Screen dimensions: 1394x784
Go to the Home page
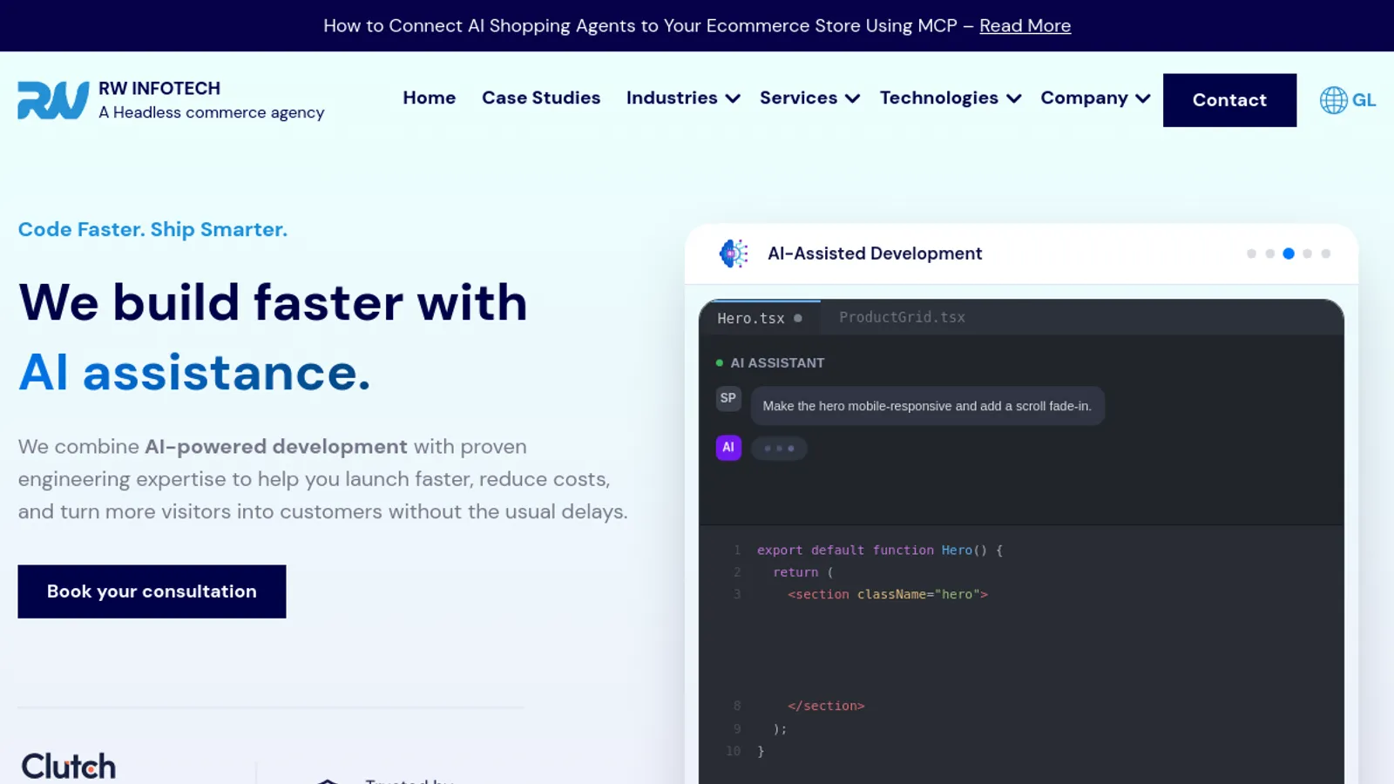[x=430, y=98]
